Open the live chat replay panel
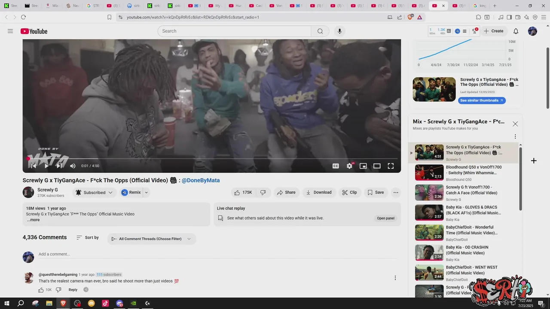The width and height of the screenshot is (550, 309). (385, 218)
